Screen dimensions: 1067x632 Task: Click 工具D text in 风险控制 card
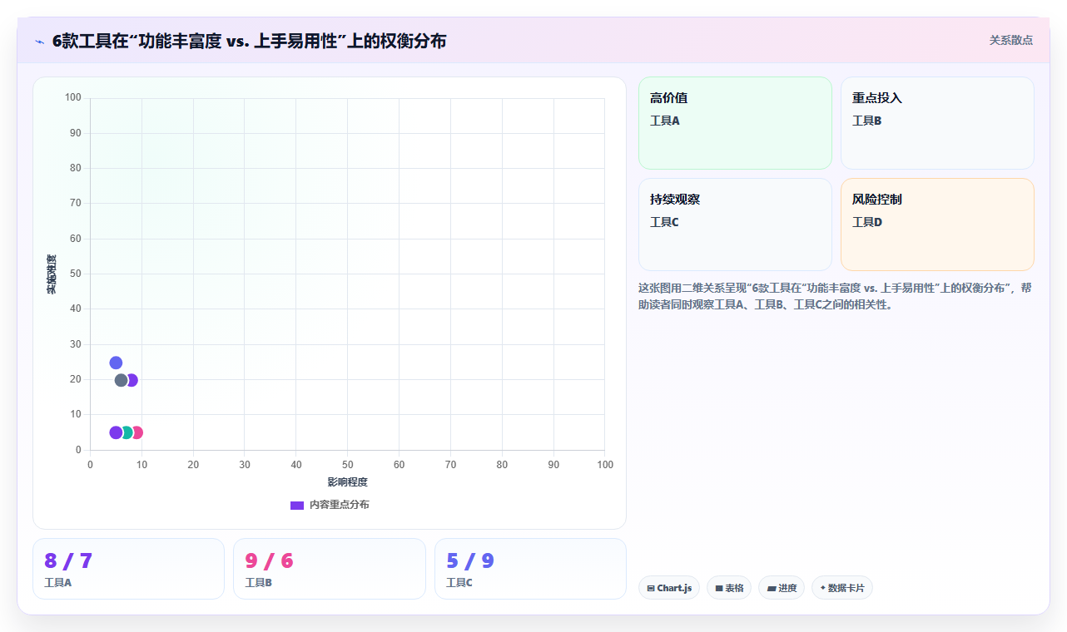click(x=867, y=222)
